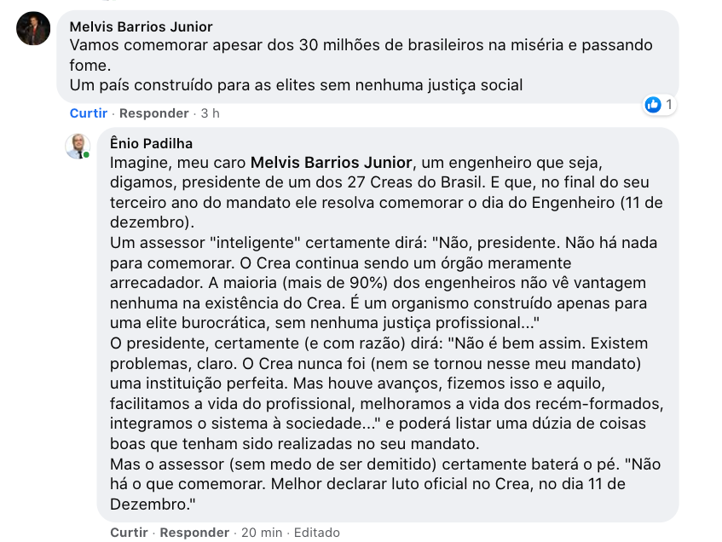Click Ênio Padilha's profile avatar
Viewport: 722px width, 542px height.
coord(78,147)
